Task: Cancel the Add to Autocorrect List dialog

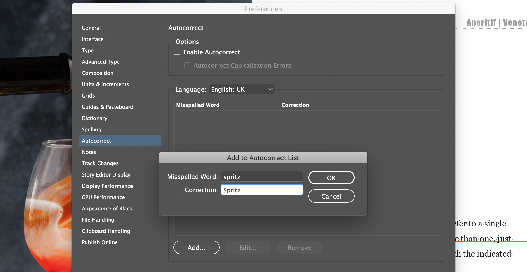Action: click(x=331, y=196)
